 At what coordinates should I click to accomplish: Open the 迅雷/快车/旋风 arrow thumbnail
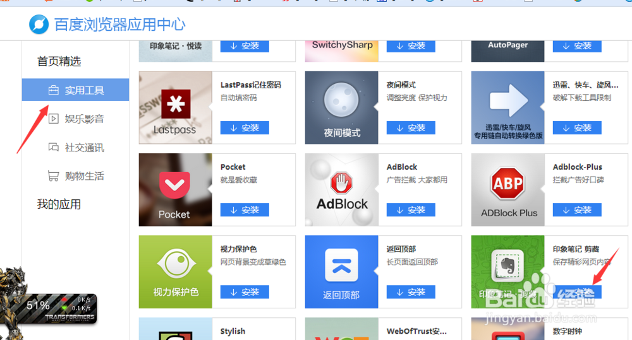click(508, 108)
